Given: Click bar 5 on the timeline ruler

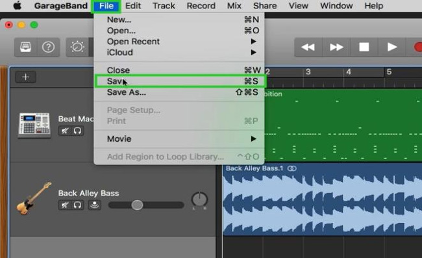Looking at the screenshot, I should click(389, 72).
